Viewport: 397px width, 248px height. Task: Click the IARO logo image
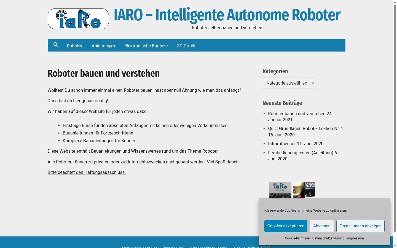[78, 18]
